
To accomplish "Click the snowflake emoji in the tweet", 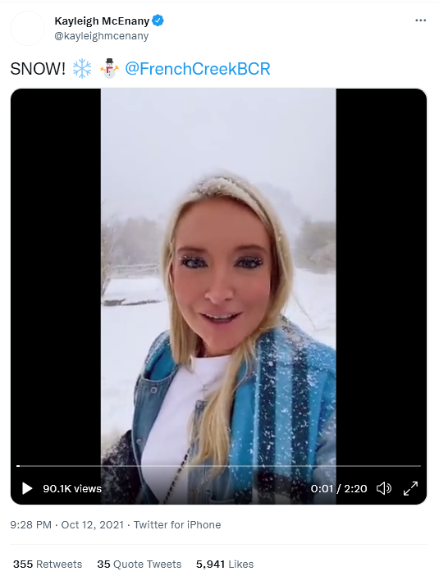I will click(82, 68).
